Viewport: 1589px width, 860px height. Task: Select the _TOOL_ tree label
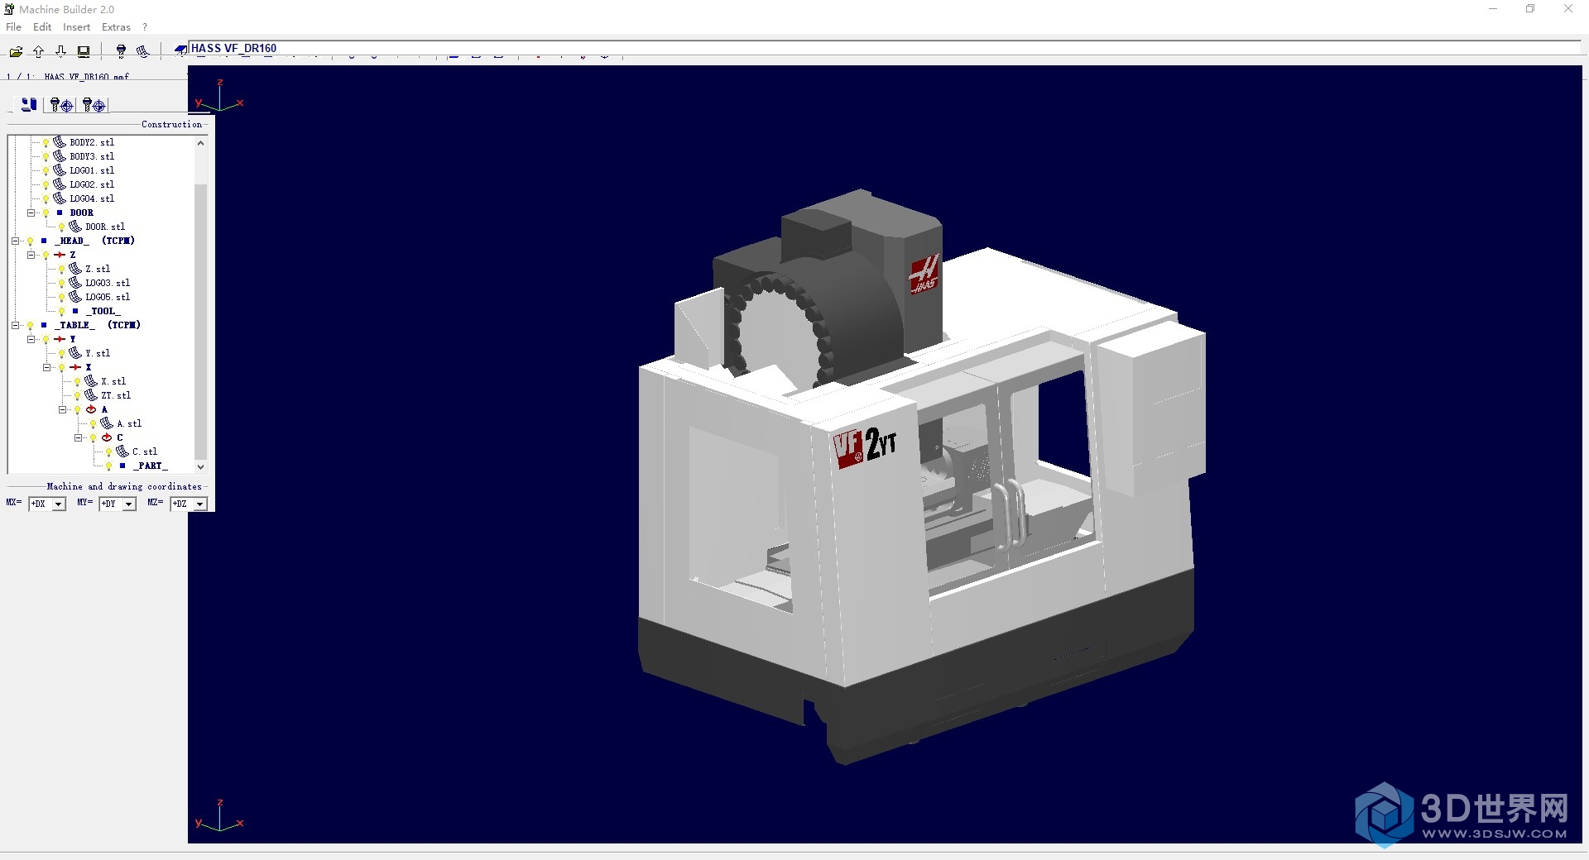pos(103,311)
